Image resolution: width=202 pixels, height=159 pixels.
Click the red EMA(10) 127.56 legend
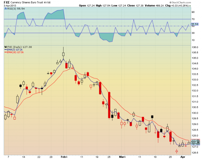pos(14,52)
